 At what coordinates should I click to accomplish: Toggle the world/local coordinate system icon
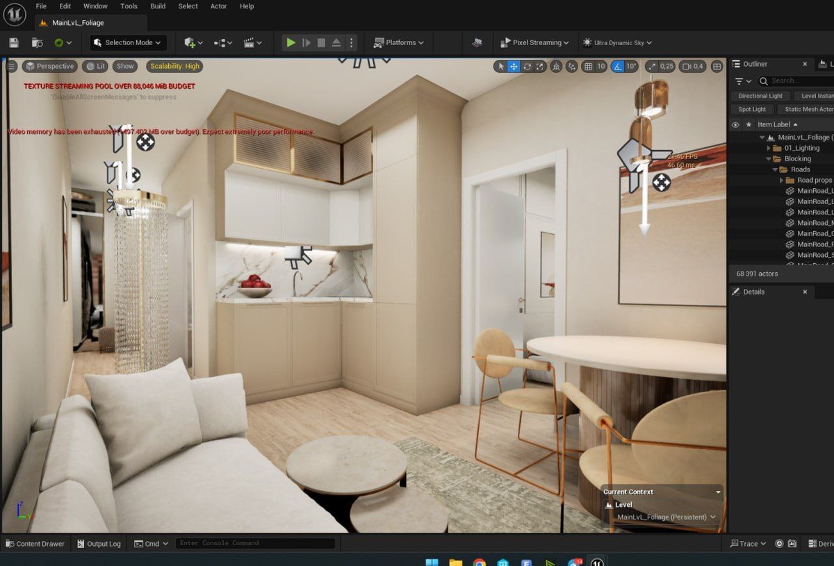pyautogui.click(x=556, y=67)
